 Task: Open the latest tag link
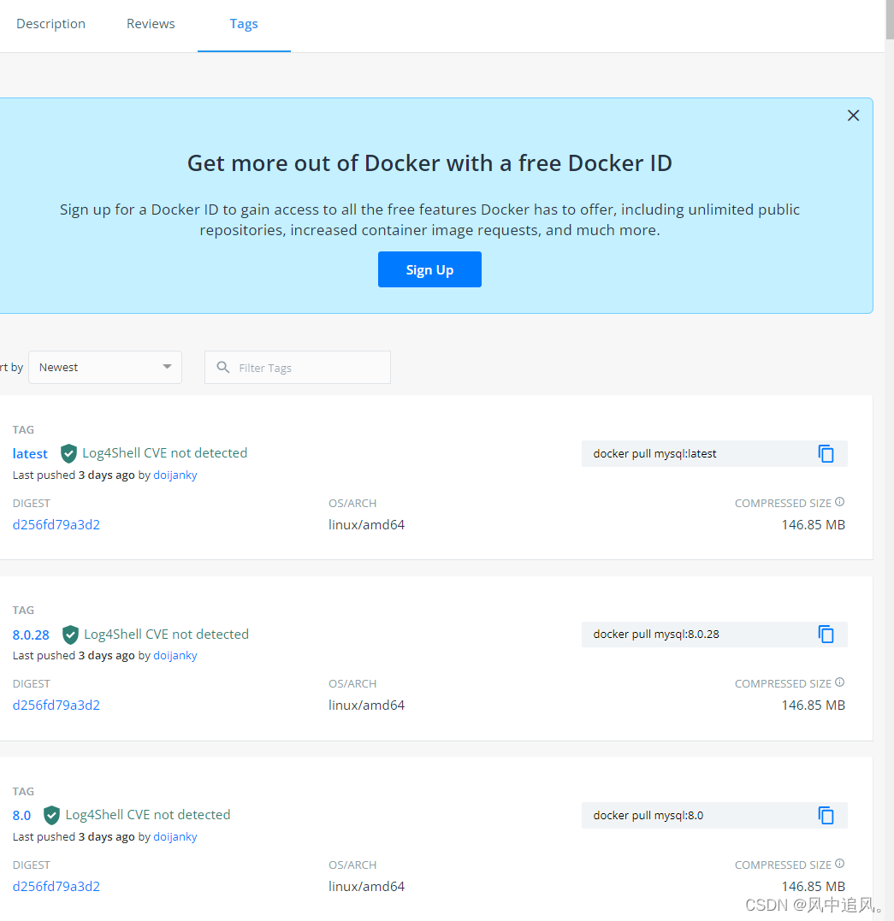[x=30, y=453]
